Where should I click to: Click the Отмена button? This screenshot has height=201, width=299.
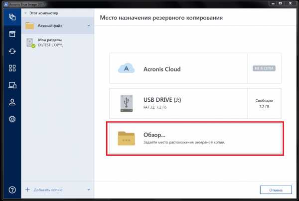(x=276, y=190)
